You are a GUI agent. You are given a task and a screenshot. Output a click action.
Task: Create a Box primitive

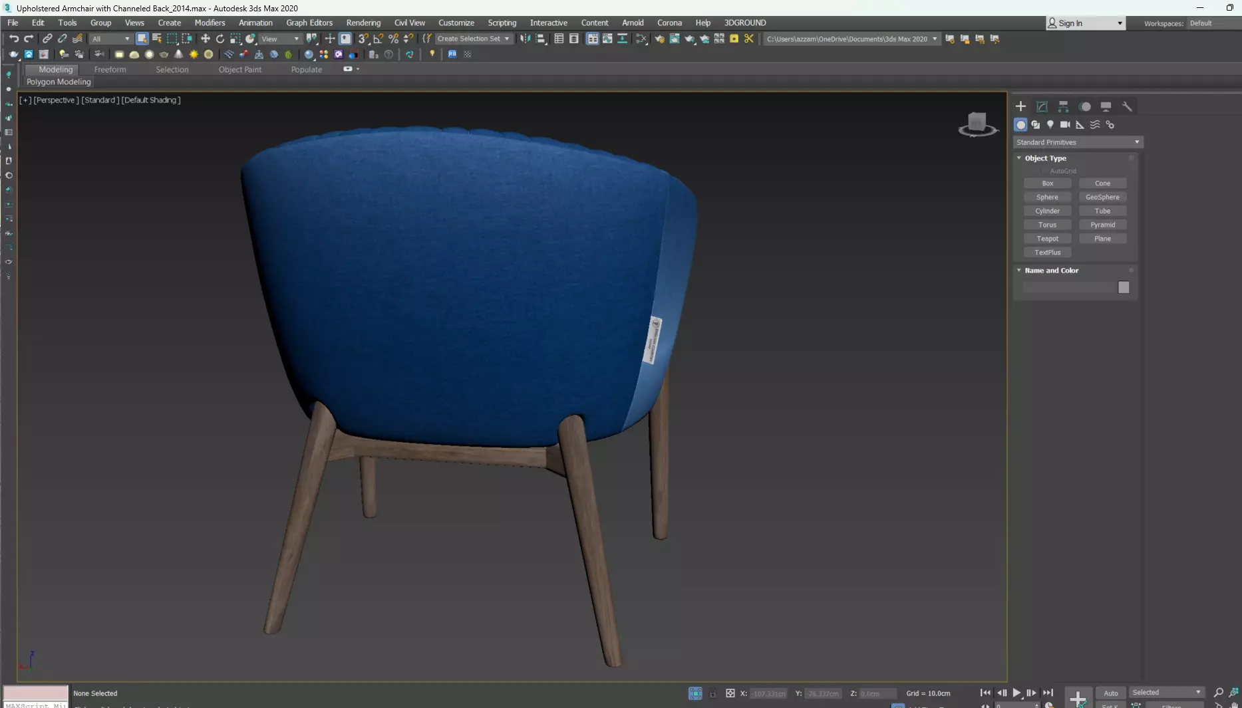[1047, 183]
